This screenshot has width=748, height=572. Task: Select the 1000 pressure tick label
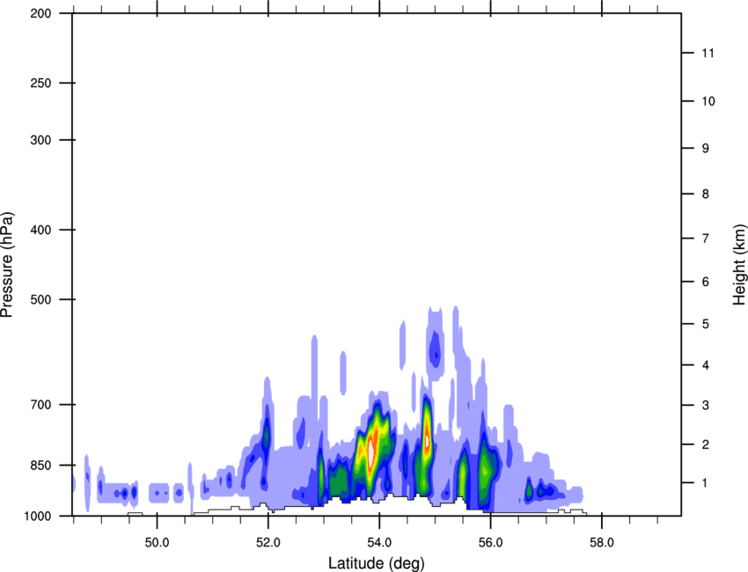37,517
